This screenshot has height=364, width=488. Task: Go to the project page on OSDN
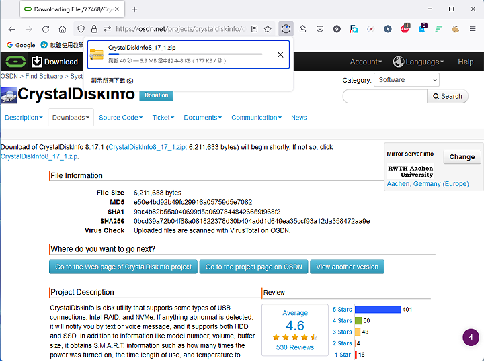(253, 267)
